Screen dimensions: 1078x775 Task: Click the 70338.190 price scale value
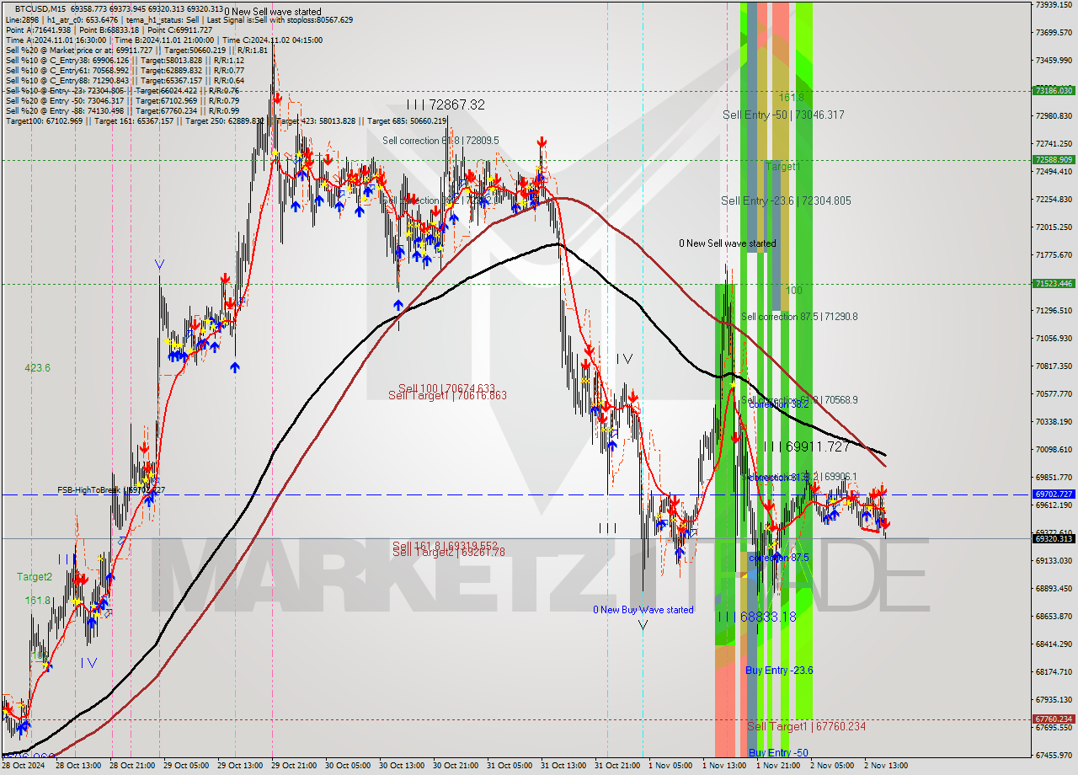coord(1054,421)
